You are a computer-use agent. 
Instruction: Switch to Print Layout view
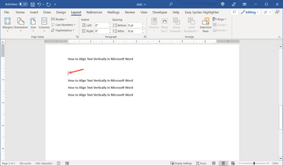223,164
